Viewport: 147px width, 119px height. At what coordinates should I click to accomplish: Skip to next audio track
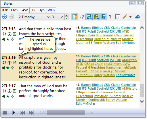pos(31,113)
